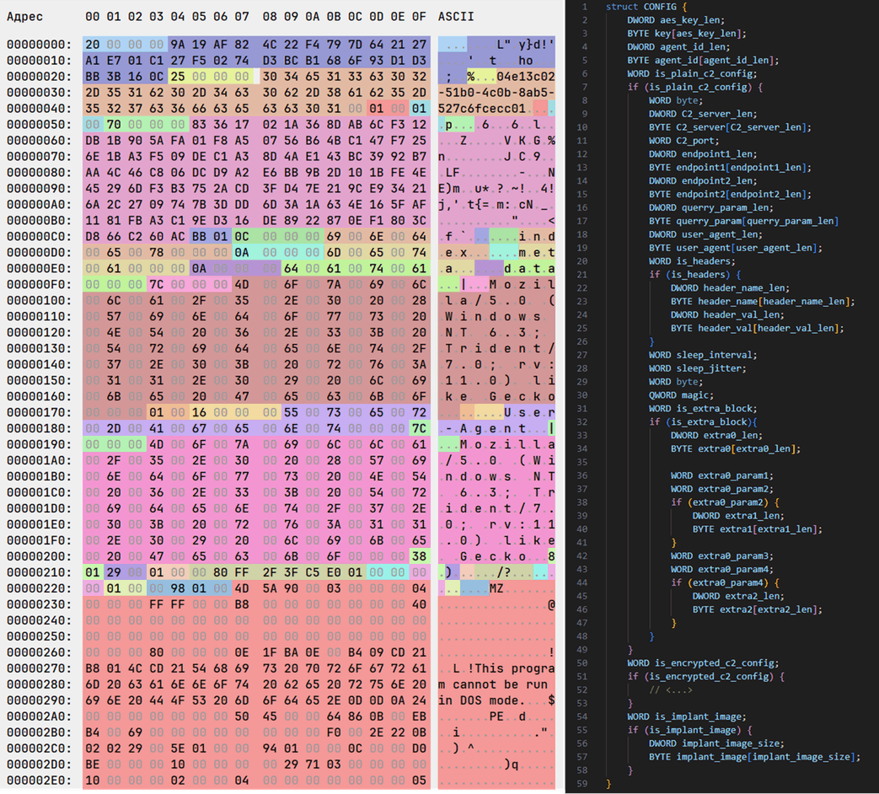This screenshot has width=879, height=794.
Task: Click code line 'if (is_headers) {'
Action: pos(694,275)
